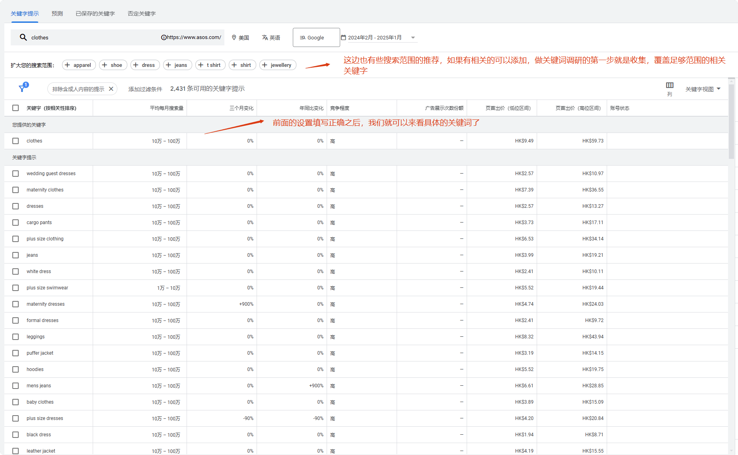Click the calendar icon beside the date range
The image size is (738, 455).
343,37
